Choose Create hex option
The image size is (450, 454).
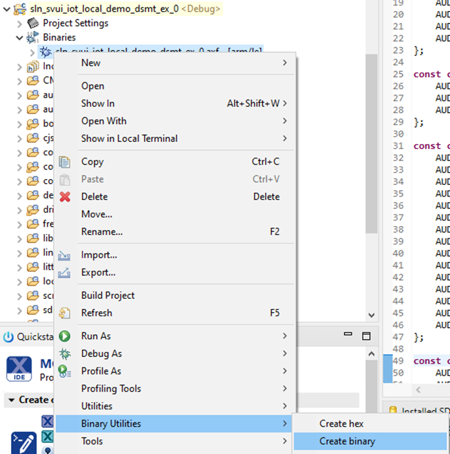pyautogui.click(x=341, y=424)
